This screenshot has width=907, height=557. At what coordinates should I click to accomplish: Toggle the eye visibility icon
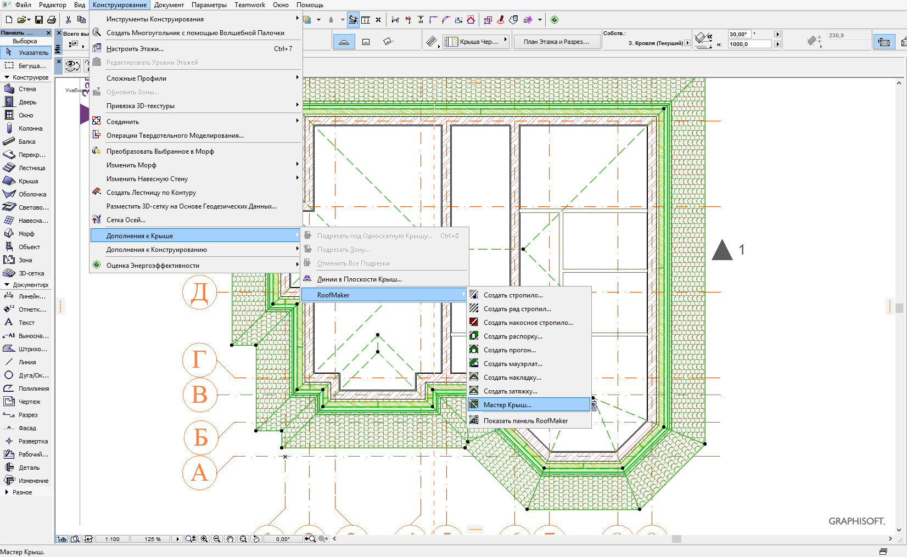pyautogui.click(x=72, y=66)
